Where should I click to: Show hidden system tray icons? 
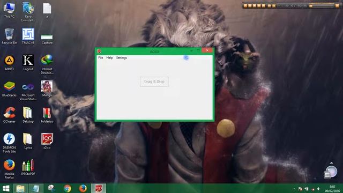click(294, 189)
